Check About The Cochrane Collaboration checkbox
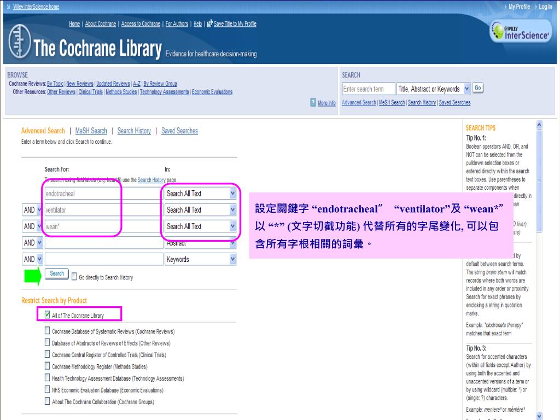Viewport: 560px width, 420px height. (47, 401)
